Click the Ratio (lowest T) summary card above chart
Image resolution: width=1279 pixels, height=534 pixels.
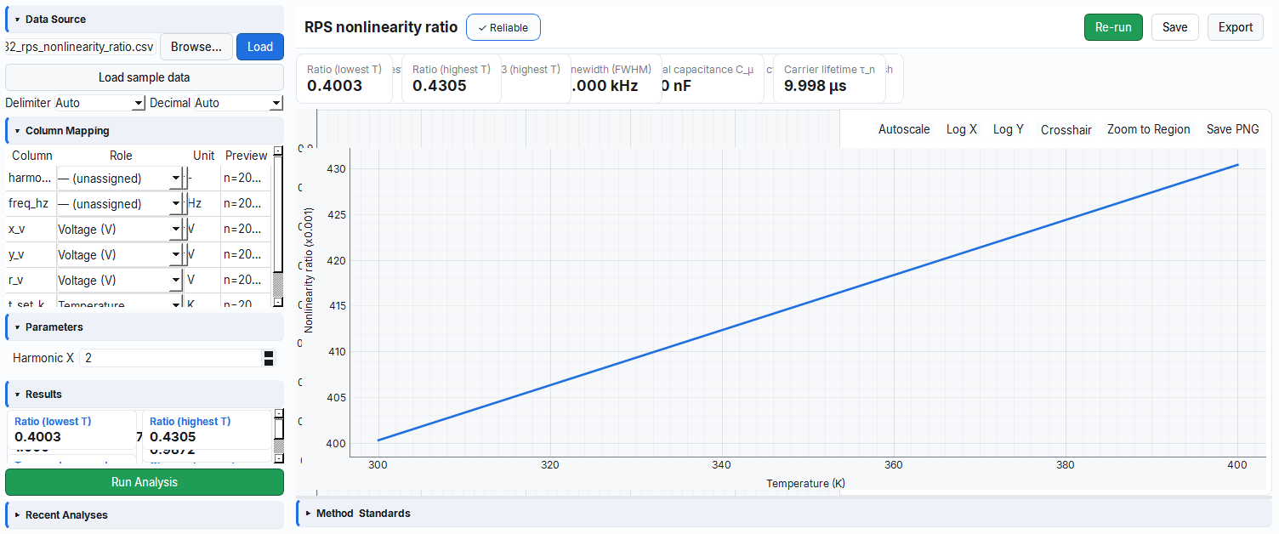tap(344, 78)
